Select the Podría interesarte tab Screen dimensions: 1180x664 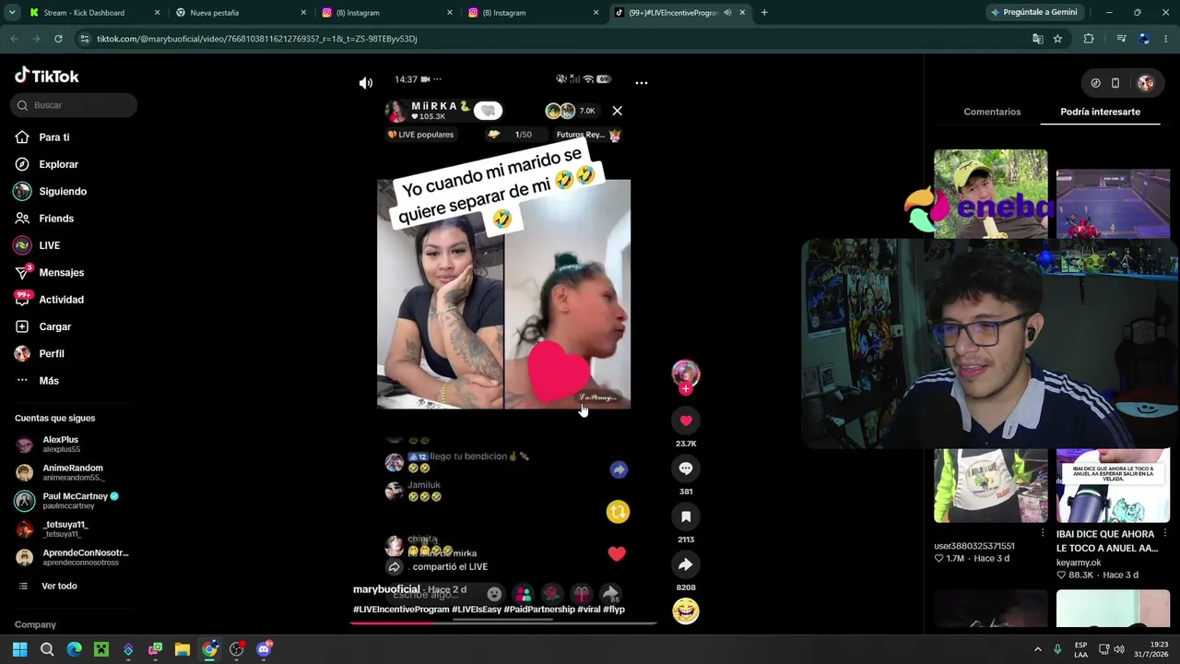pos(1100,112)
